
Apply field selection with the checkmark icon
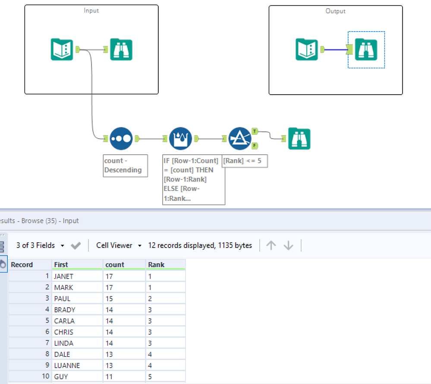pos(76,245)
